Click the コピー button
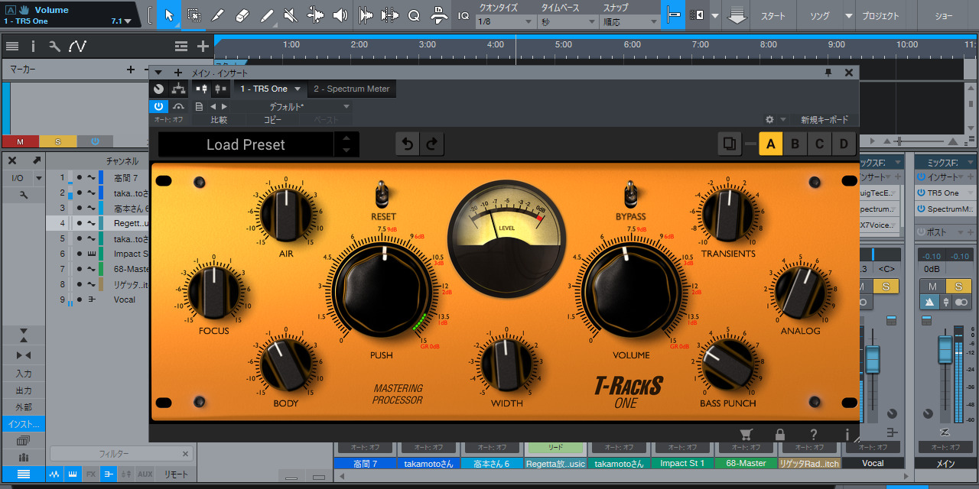This screenshot has height=489, width=979. pyautogui.click(x=272, y=120)
